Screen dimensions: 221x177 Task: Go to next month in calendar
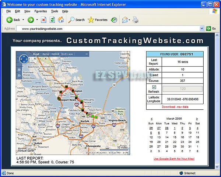tap(197, 118)
